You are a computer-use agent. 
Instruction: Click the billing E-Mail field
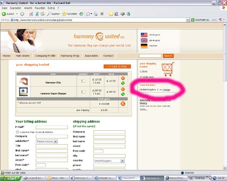(x=52, y=127)
